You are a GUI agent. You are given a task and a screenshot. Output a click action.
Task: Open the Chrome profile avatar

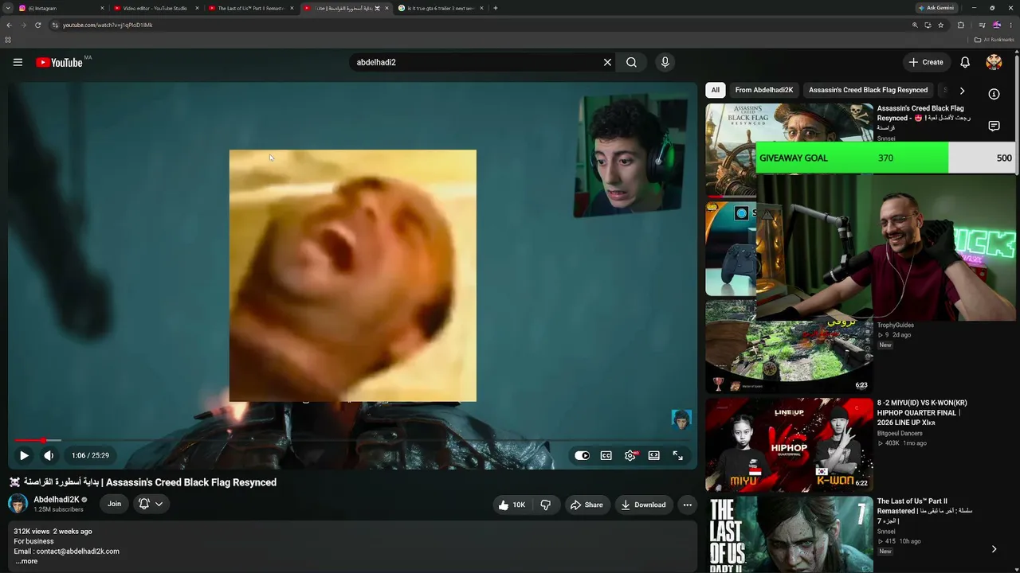pos(996,25)
